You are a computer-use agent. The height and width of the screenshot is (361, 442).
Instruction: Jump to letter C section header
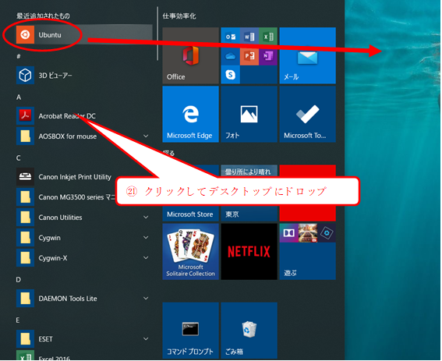[19, 158]
